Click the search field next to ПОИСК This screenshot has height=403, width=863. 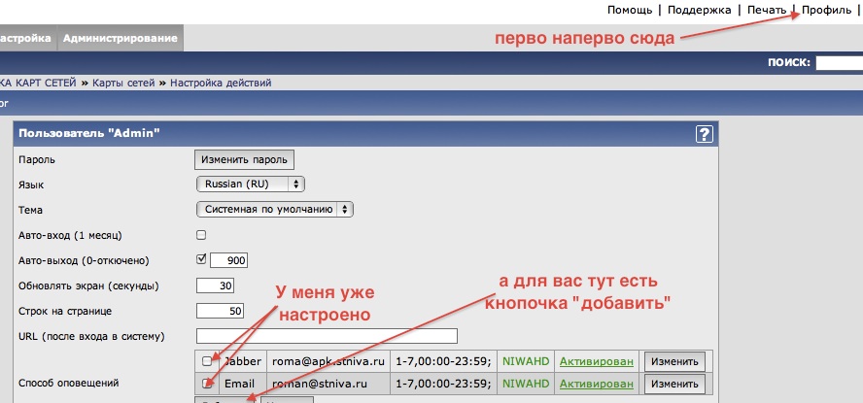[x=839, y=63]
